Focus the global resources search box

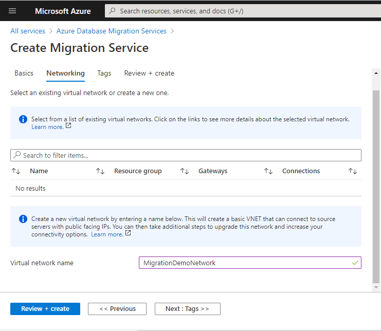coord(243,11)
